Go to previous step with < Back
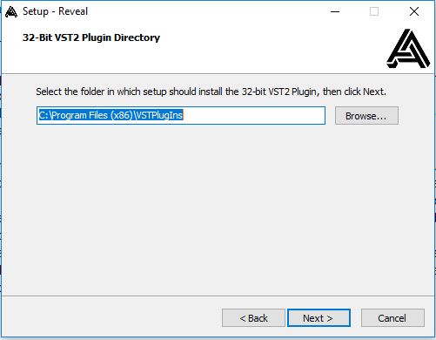The image size is (436, 340). pyautogui.click(x=253, y=318)
